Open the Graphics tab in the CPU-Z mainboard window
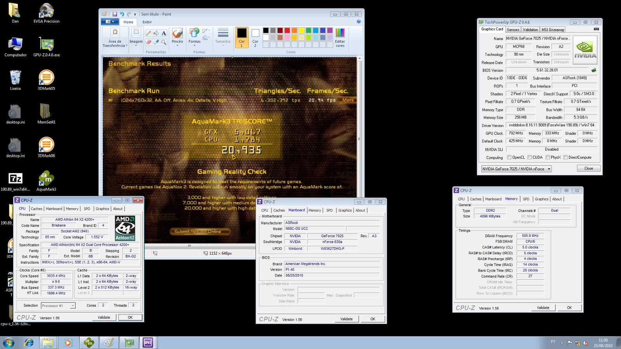 [345, 210]
